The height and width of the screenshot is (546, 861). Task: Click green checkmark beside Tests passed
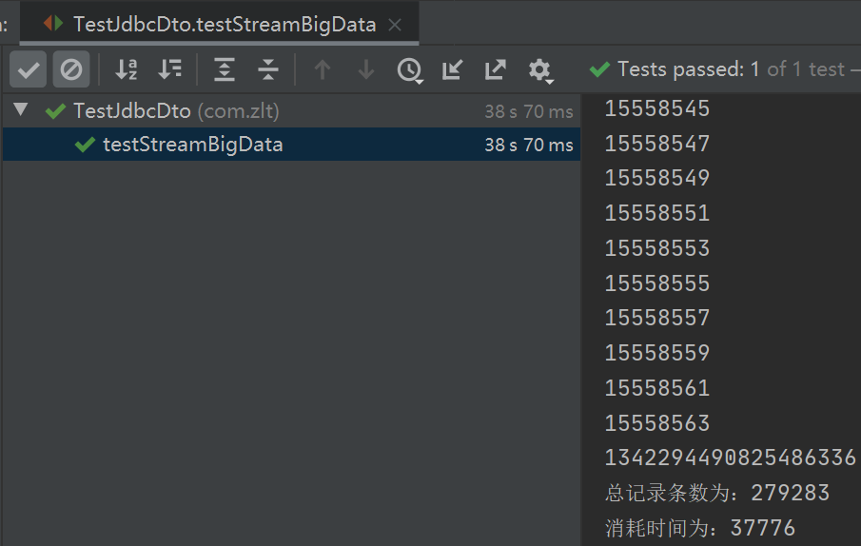pos(599,69)
